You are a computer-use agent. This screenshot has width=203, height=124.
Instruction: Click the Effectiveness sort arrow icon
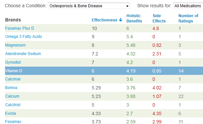tap(121, 20)
